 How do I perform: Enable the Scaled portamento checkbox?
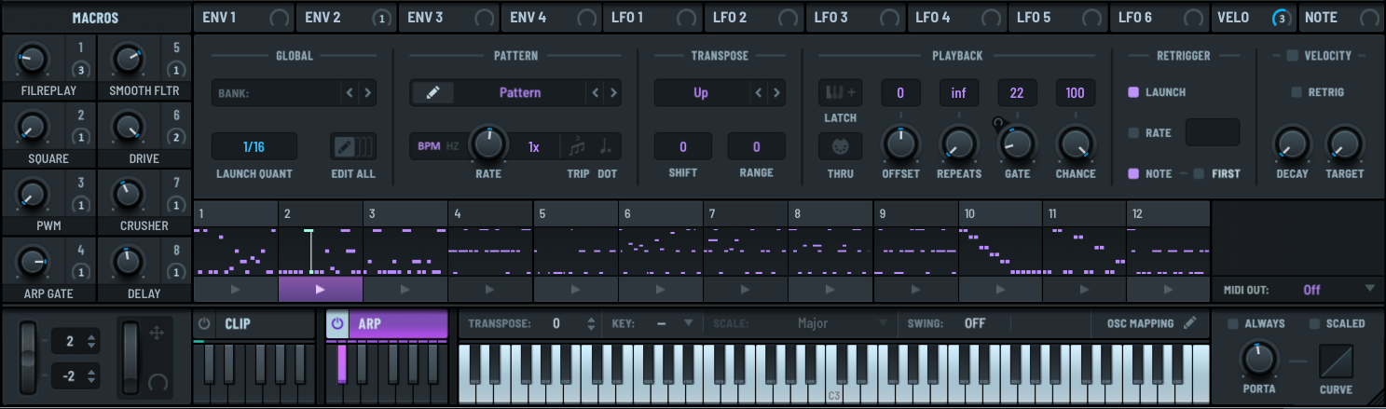click(1314, 323)
